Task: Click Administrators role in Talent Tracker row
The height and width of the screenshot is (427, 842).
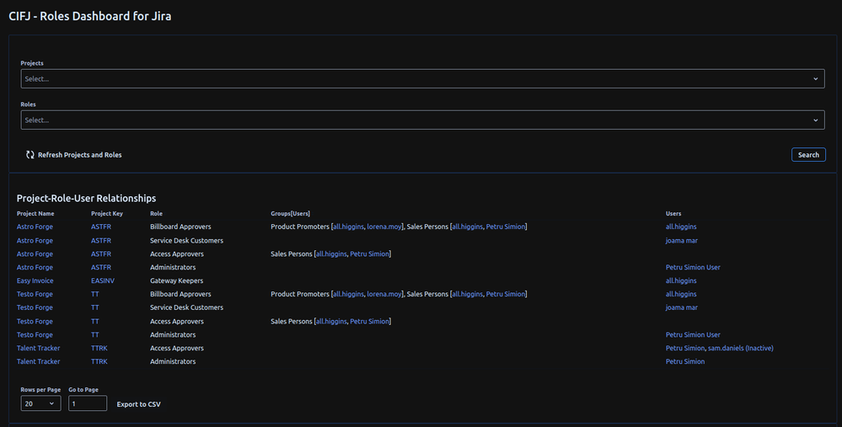Action: coord(173,361)
